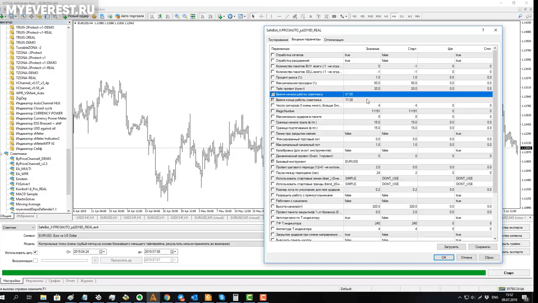Image resolution: width=538 pixels, height=303 pixels.
Task: Check the MagicNumber optimization checkbox
Action: [x=273, y=111]
